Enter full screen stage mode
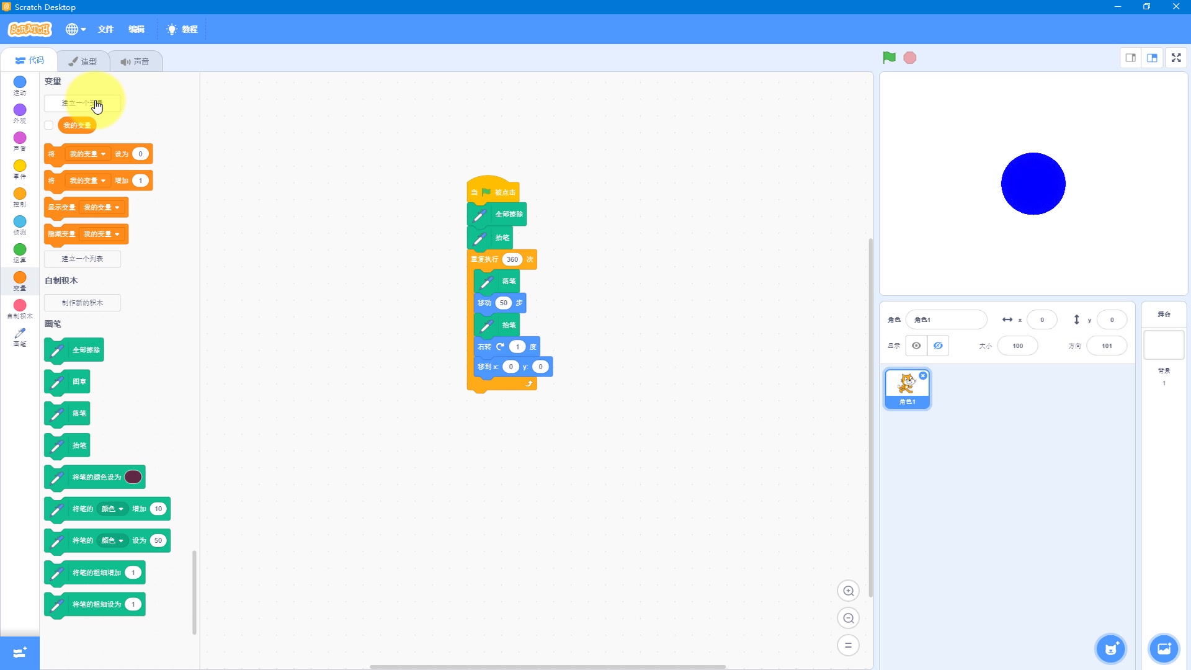Image resolution: width=1191 pixels, height=670 pixels. 1176,58
